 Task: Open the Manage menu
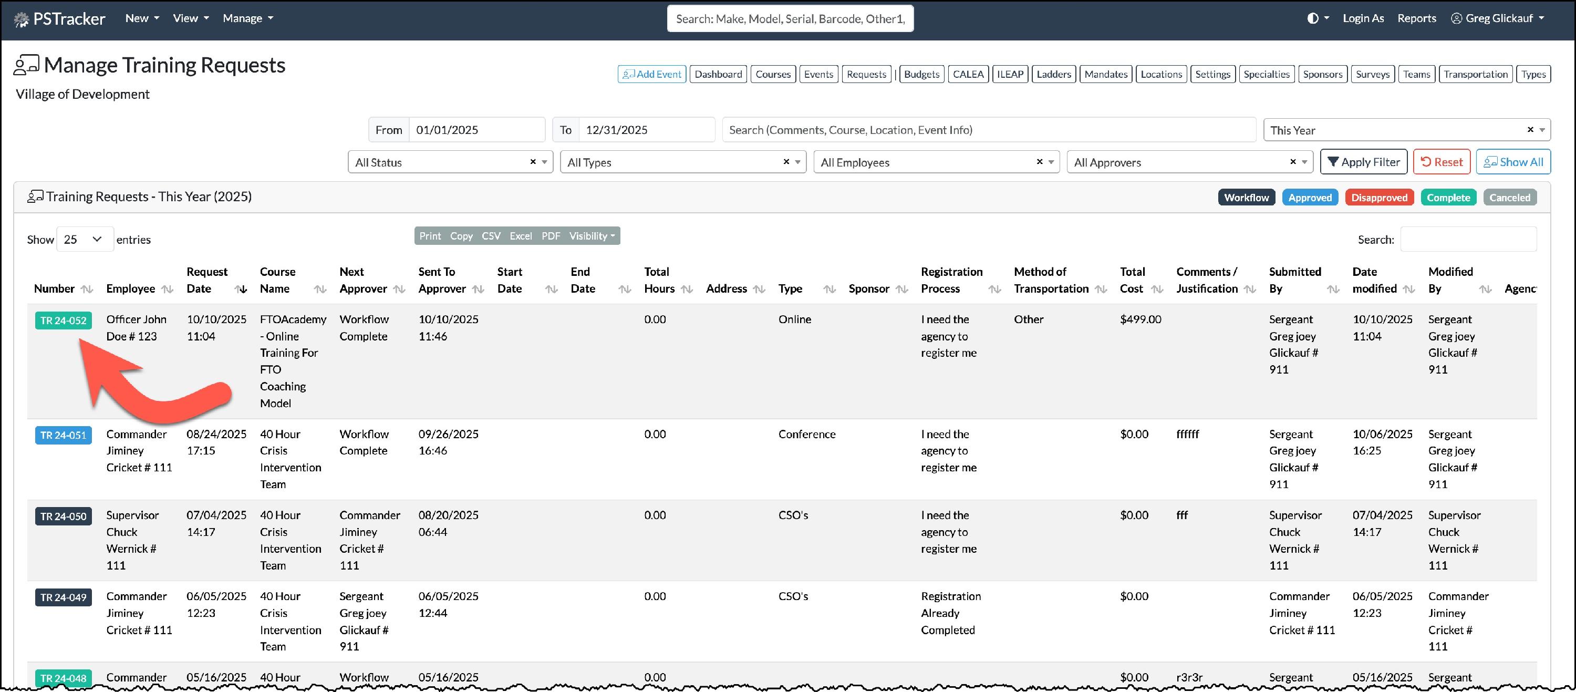[x=248, y=18]
